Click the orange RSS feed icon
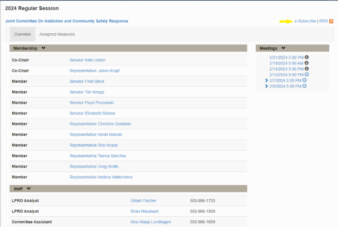The height and width of the screenshot is (227, 338). 331,21
